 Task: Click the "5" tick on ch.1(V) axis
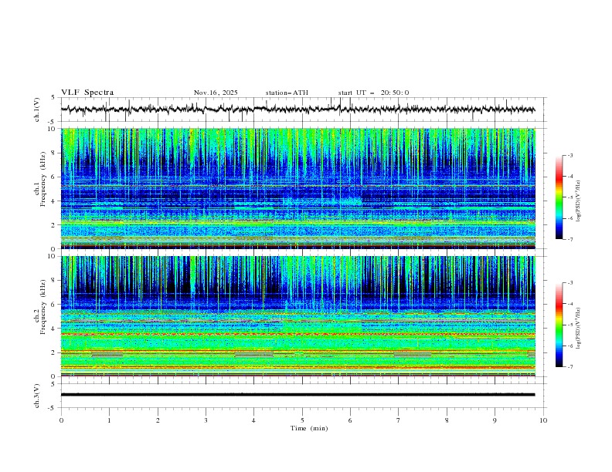click(54, 98)
